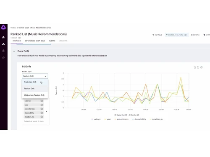This screenshot has height=157, width=210.
Task: Click the sidebar icon below the bell
Action: click(3, 57)
